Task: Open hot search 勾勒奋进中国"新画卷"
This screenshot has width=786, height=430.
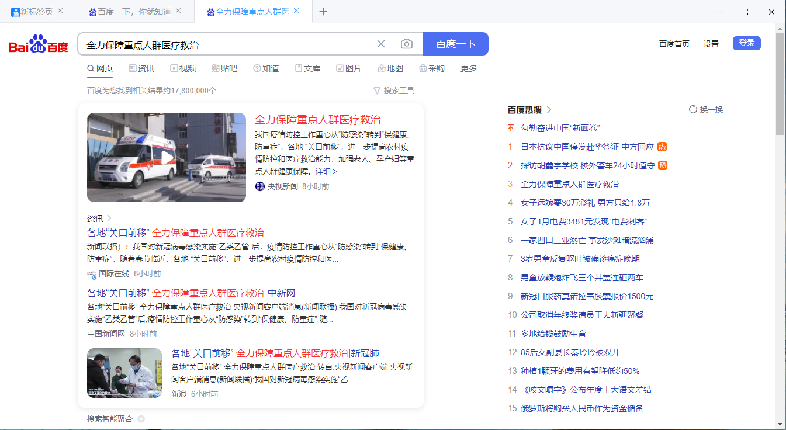Action: pyautogui.click(x=560, y=128)
